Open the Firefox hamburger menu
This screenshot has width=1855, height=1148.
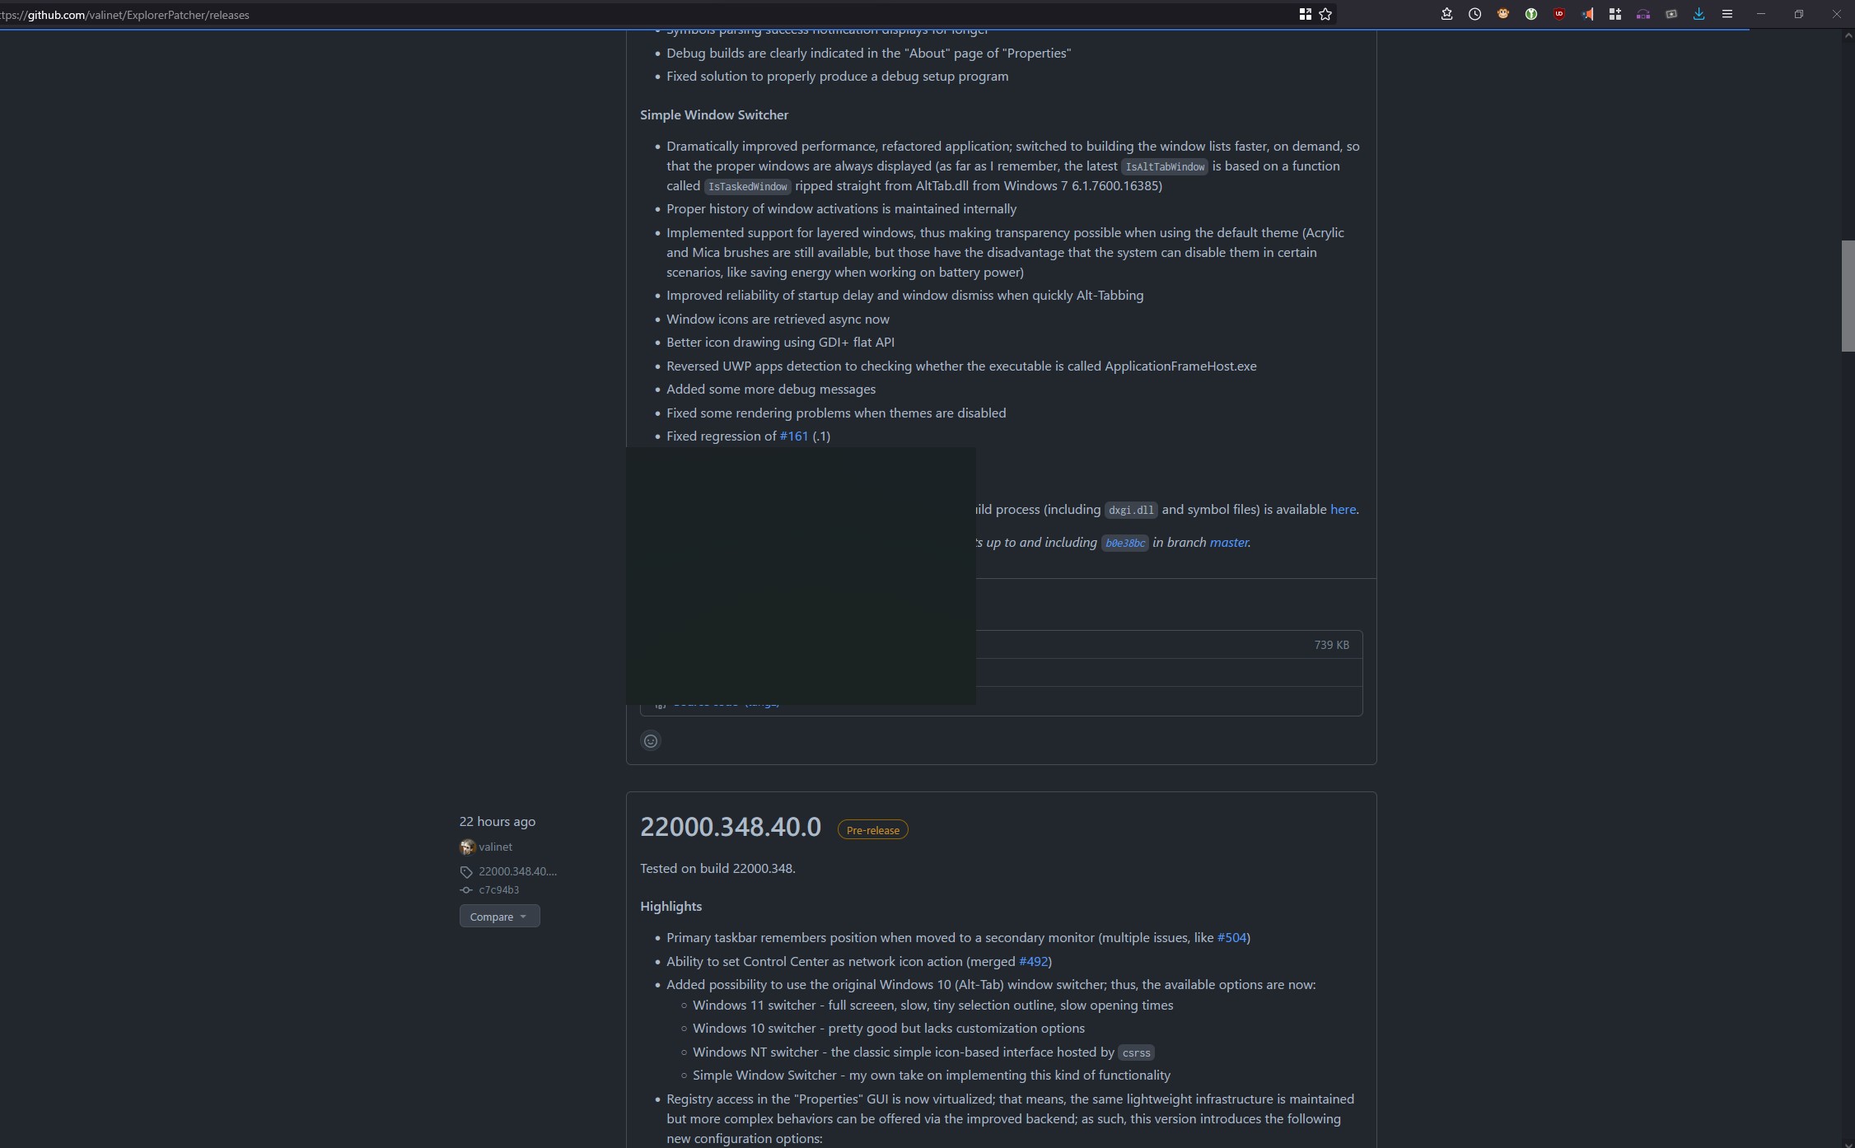pyautogui.click(x=1727, y=14)
